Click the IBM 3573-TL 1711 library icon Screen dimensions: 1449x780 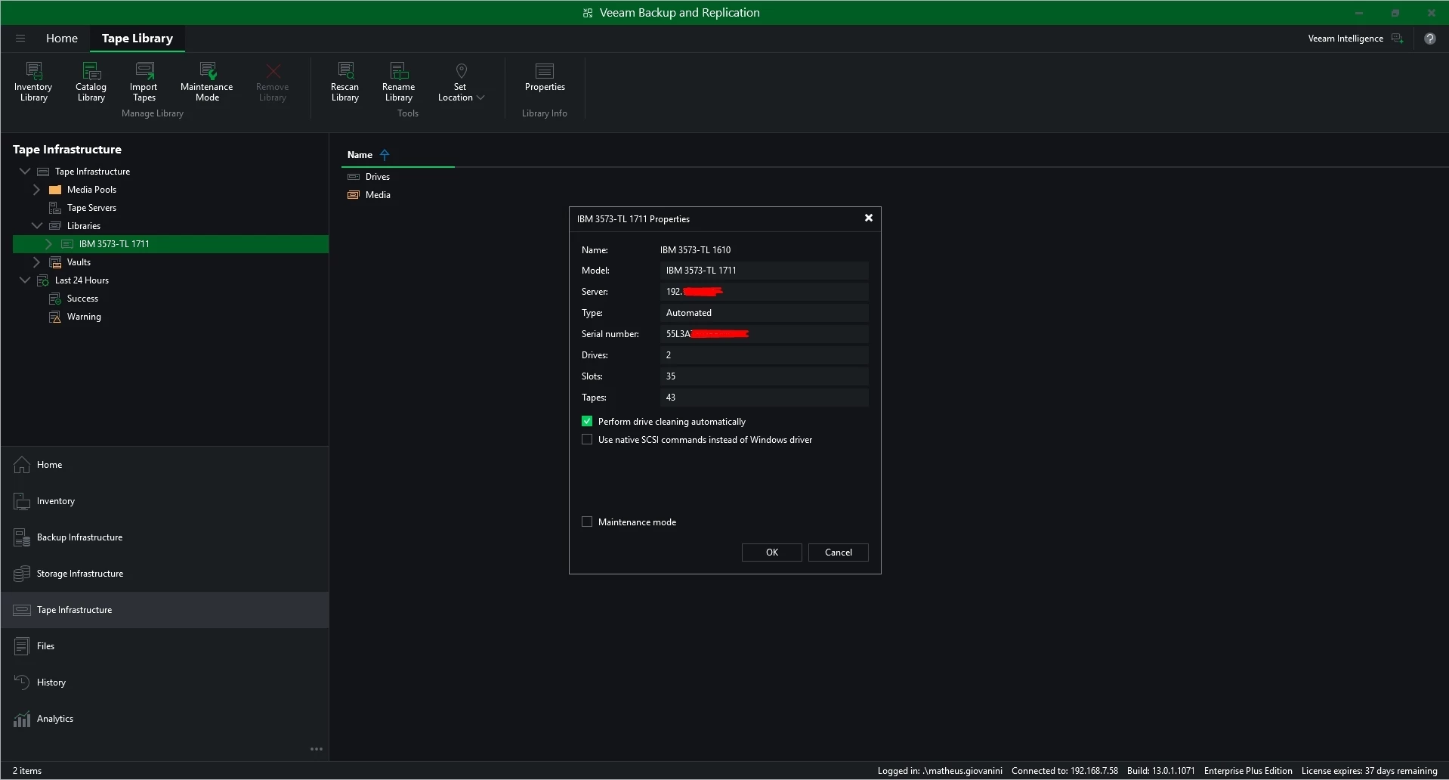[x=67, y=244]
